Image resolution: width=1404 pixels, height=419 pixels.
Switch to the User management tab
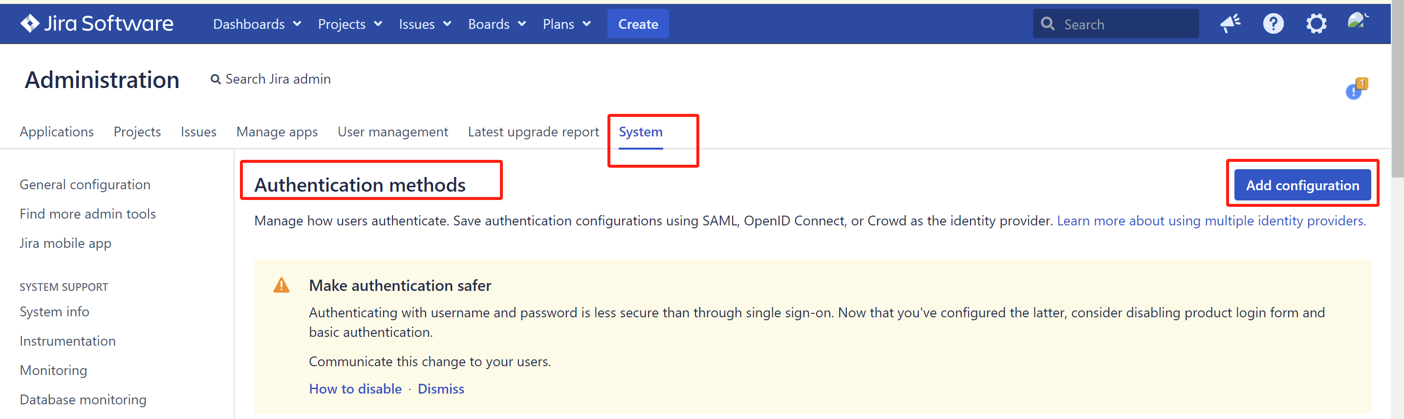point(392,132)
